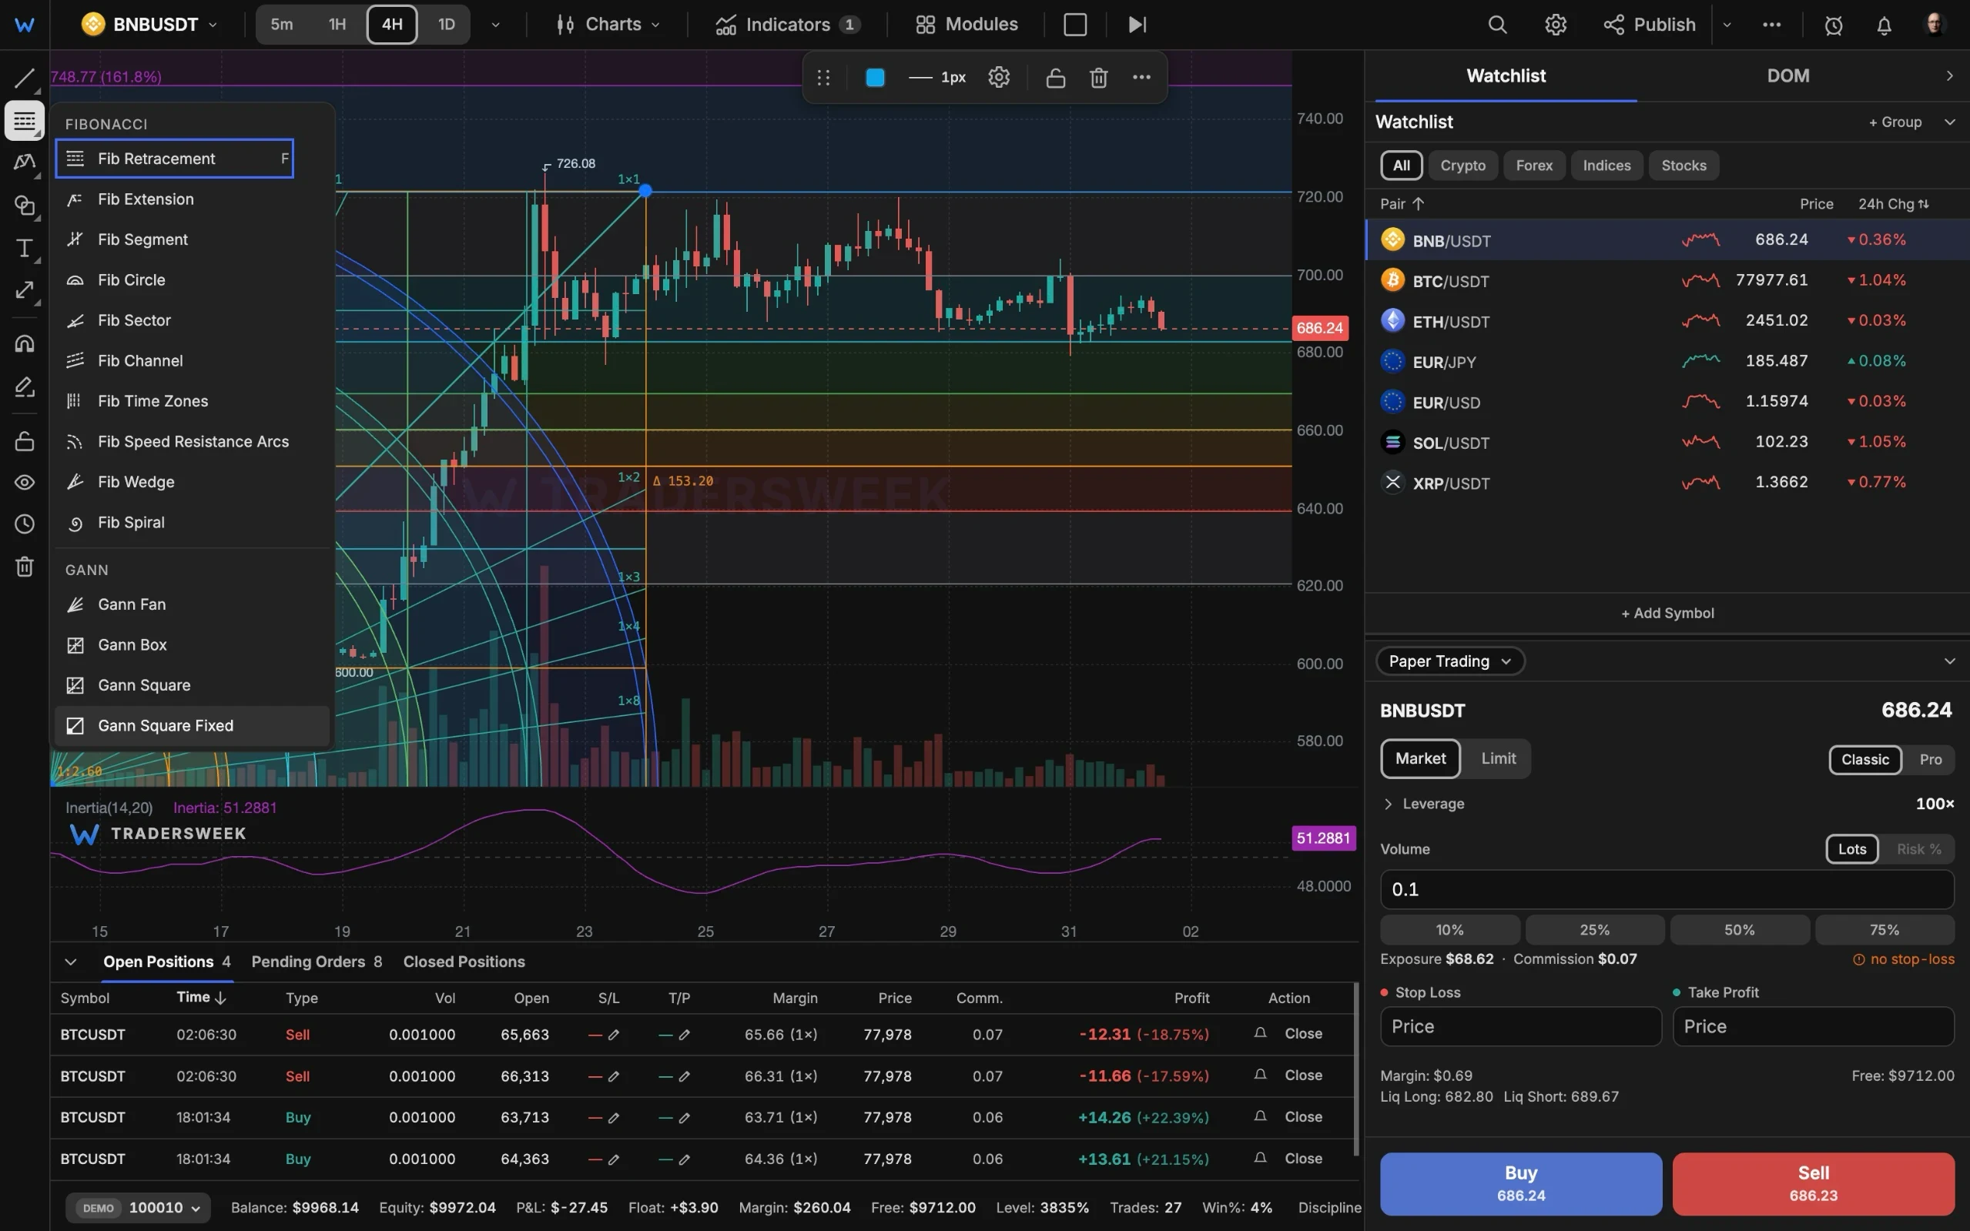
Task: Filter watchlist by Crypto
Action: click(1462, 166)
